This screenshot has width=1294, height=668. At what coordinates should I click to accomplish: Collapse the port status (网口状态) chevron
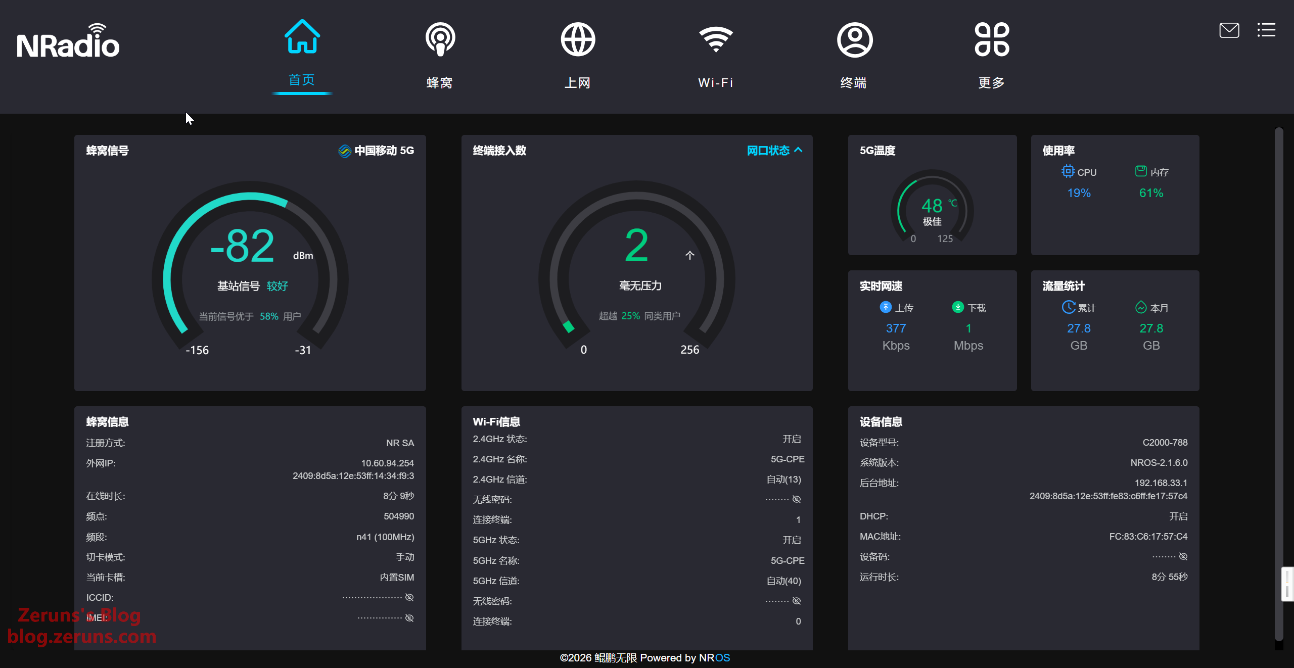798,150
